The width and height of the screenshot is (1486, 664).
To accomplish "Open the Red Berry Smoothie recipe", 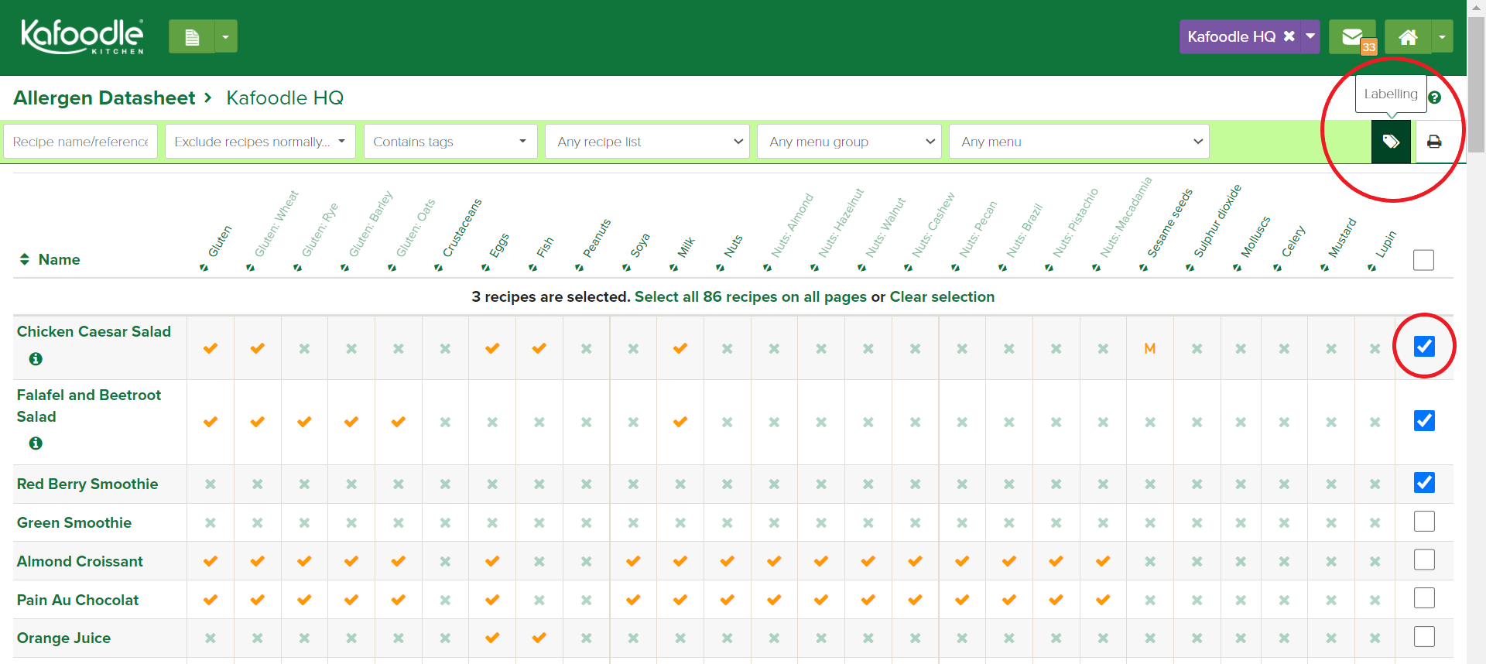I will tap(87, 484).
